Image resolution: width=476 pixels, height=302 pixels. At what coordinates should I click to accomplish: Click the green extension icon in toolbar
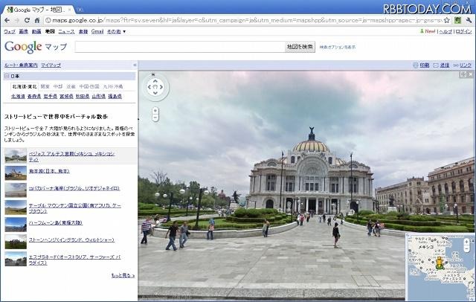[x=457, y=20]
